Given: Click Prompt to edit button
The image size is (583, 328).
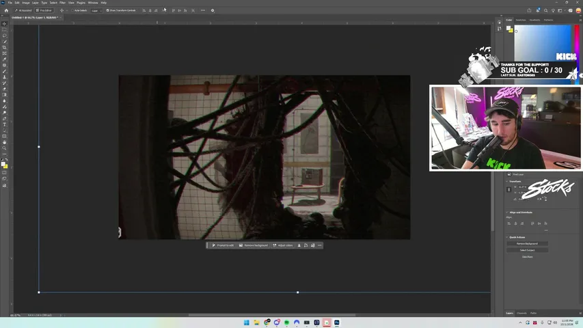Looking at the screenshot, I should click(223, 245).
